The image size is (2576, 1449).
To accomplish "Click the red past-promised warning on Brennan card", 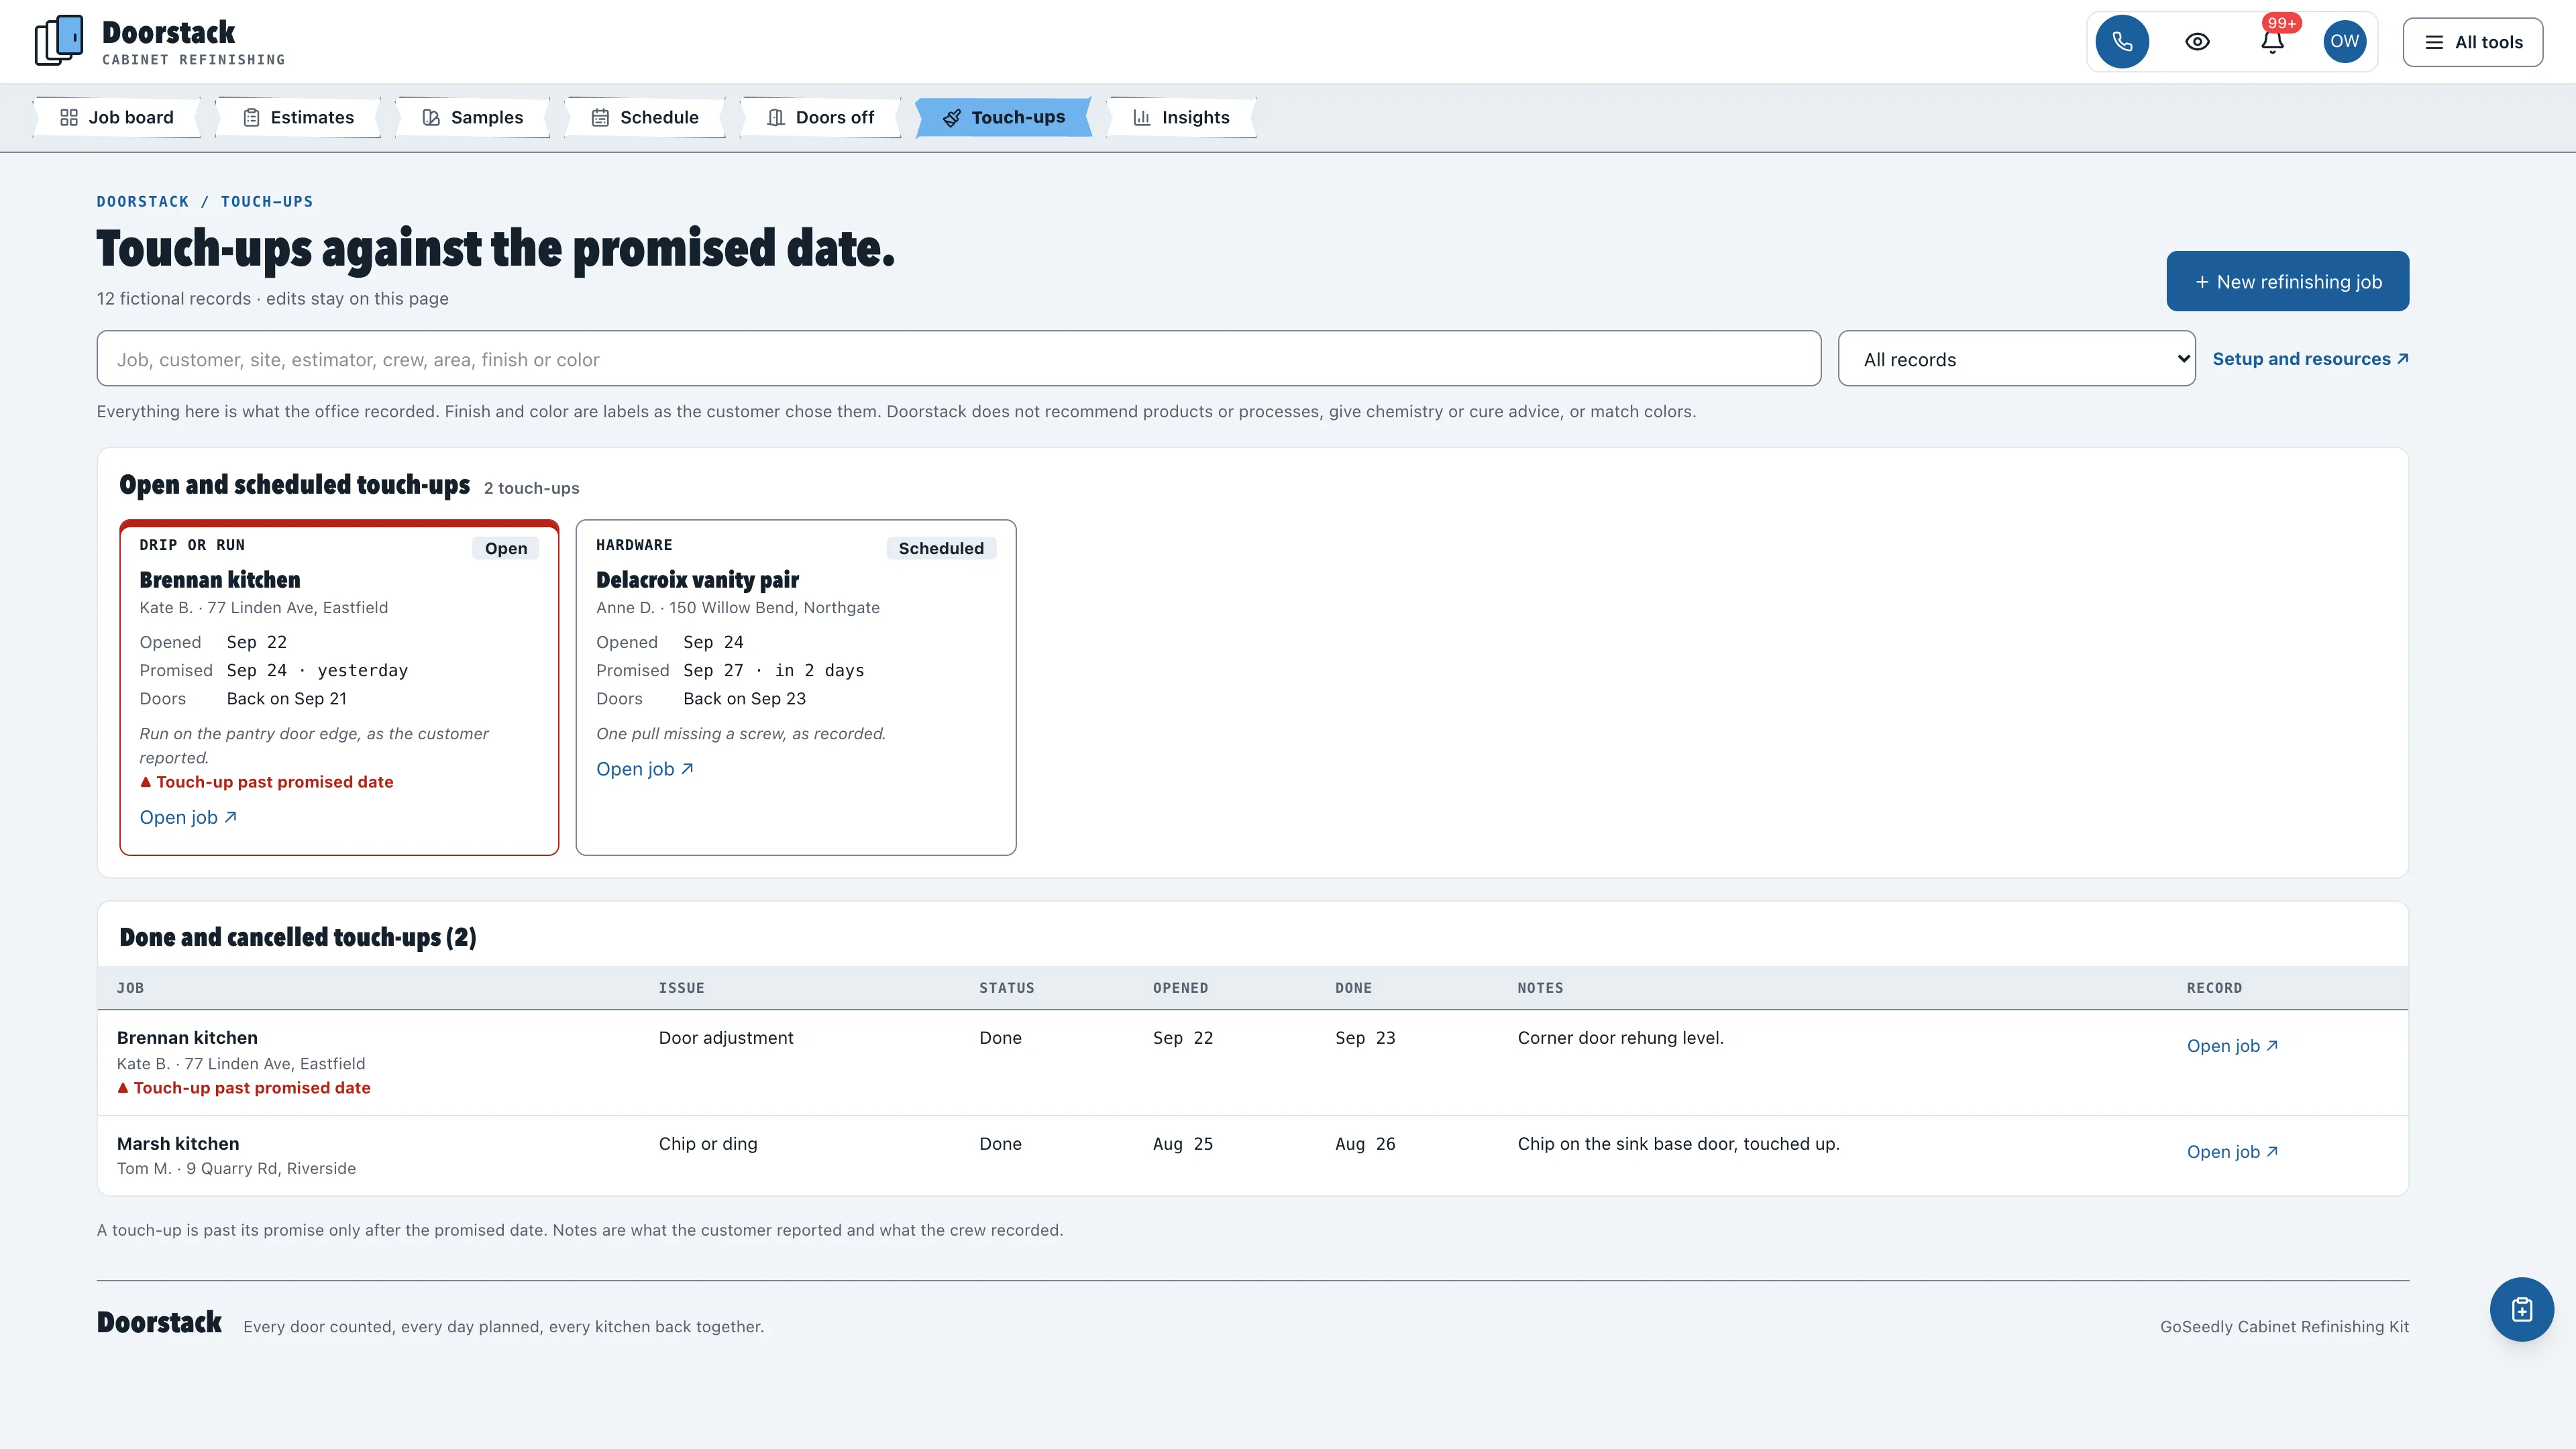I will click(266, 782).
